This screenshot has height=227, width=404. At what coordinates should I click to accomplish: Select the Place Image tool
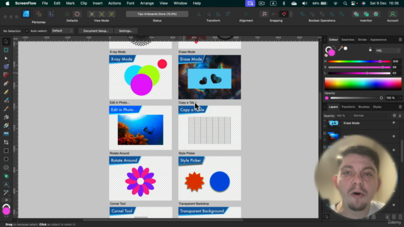pos(6,134)
